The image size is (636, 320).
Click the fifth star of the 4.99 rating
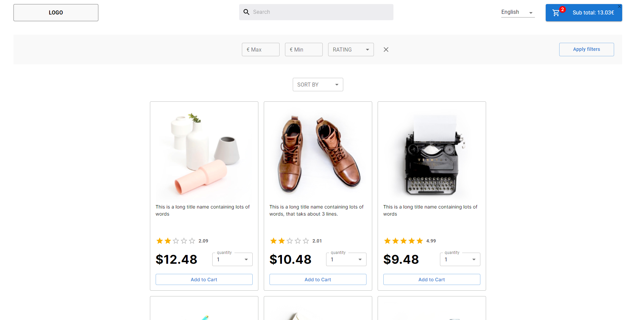pos(420,241)
